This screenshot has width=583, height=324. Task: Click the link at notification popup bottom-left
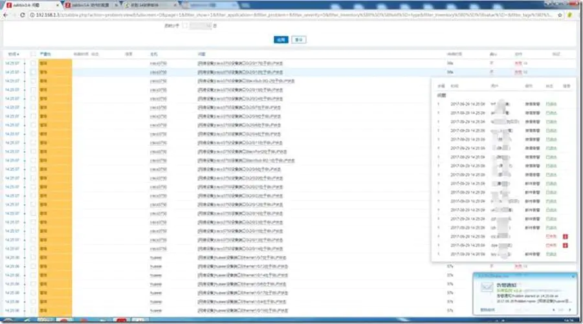point(487,310)
